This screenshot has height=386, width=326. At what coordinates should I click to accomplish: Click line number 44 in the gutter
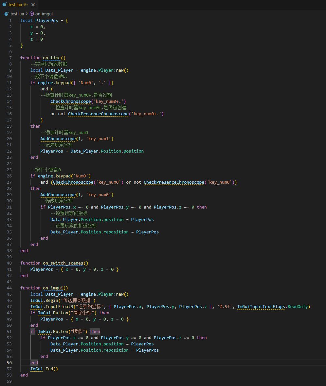click(9, 288)
